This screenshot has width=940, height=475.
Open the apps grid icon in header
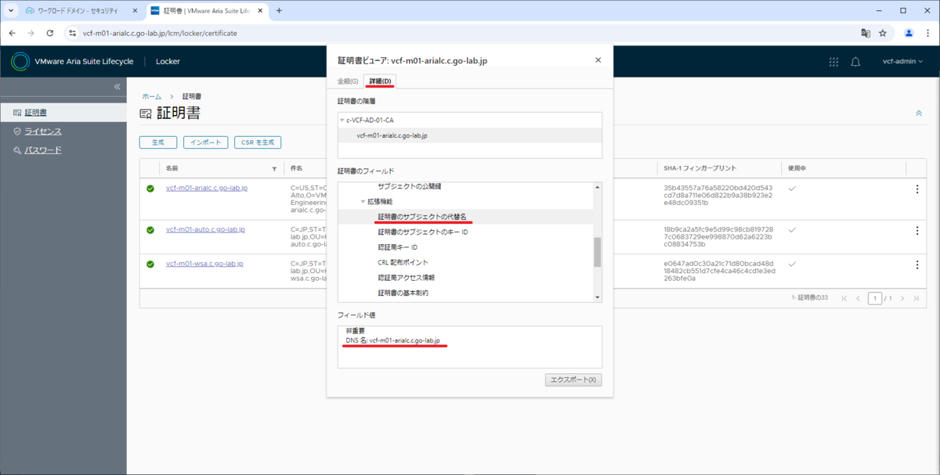click(x=833, y=62)
